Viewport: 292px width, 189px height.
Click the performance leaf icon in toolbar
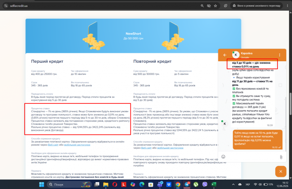[225, 6]
